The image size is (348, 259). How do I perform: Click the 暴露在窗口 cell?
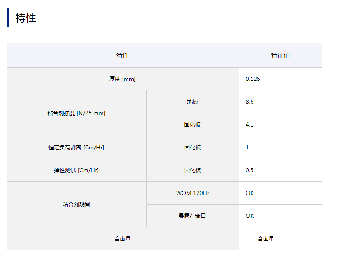(x=193, y=216)
